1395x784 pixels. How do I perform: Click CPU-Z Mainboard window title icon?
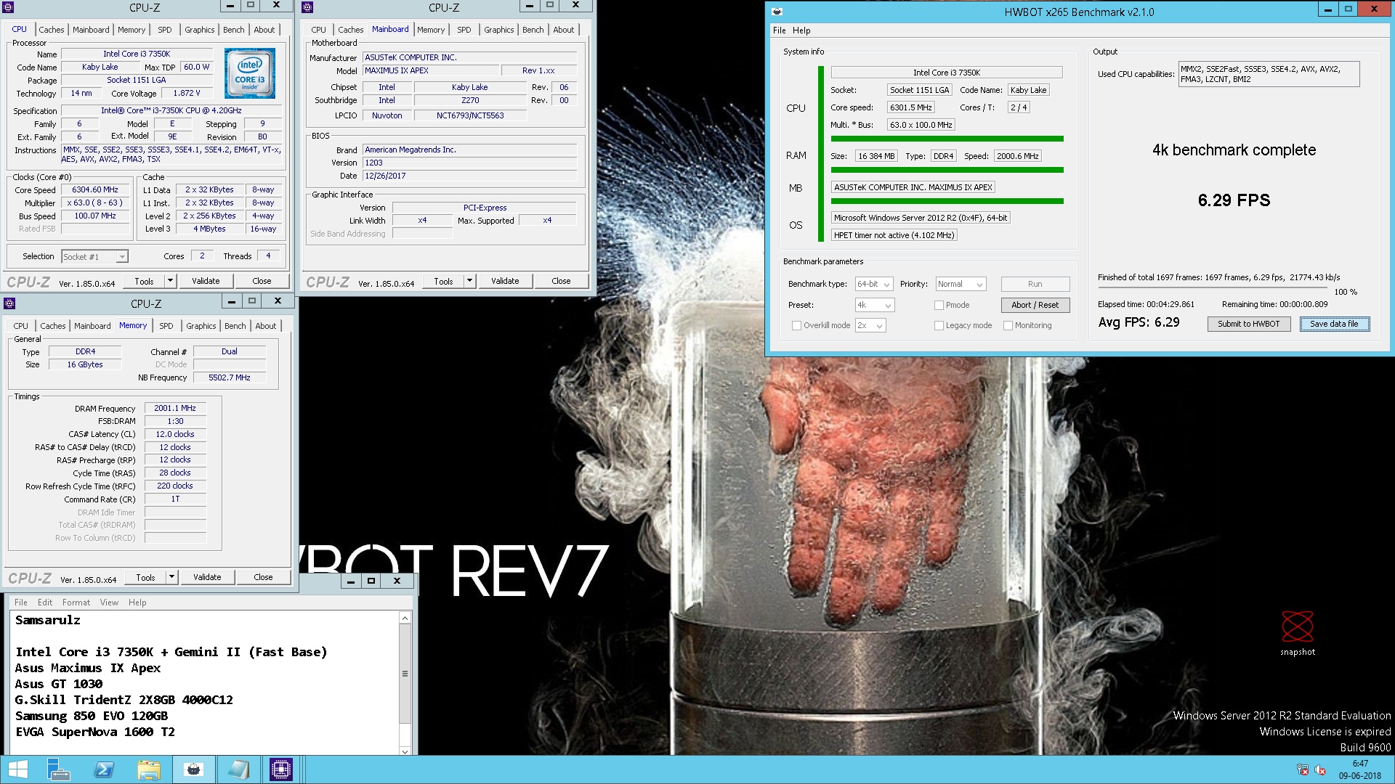[x=307, y=7]
